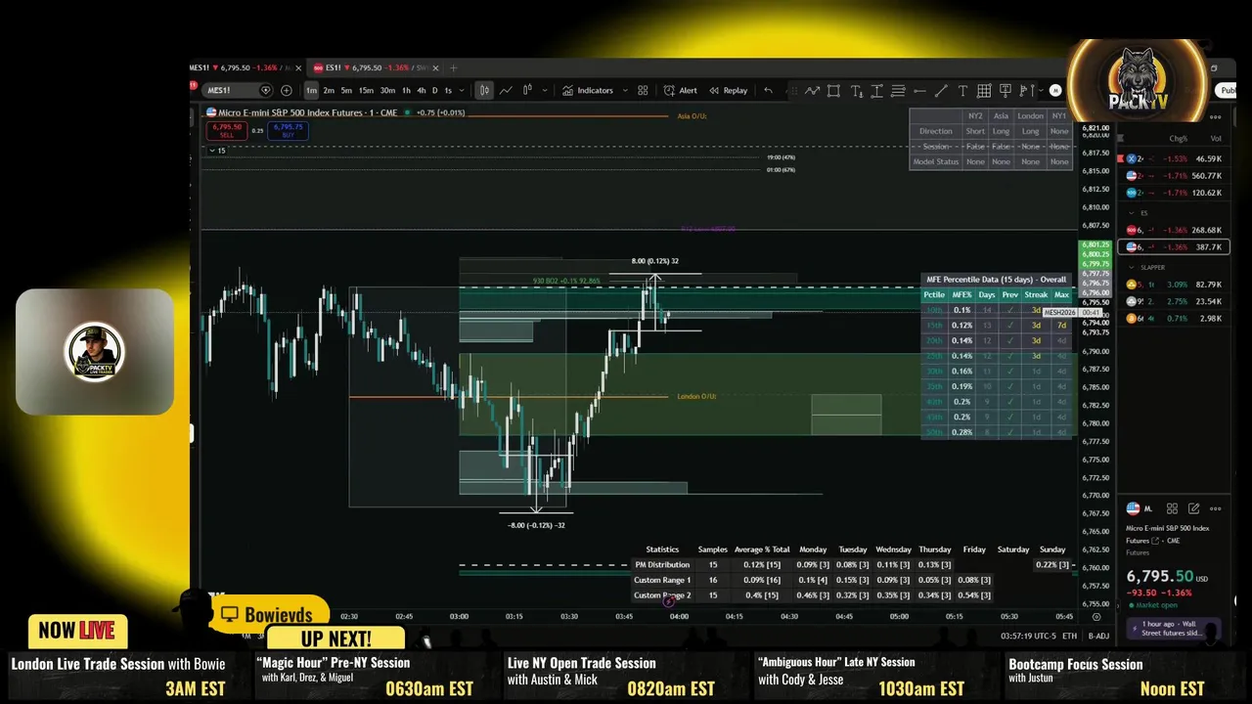
Task: Click the details panel edit note icon
Action: pos(1193,508)
